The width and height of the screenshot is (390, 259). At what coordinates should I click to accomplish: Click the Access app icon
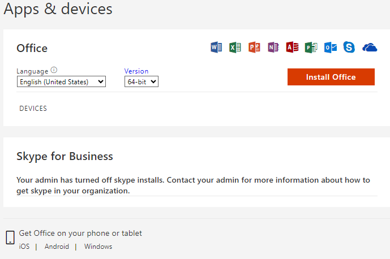(x=292, y=48)
